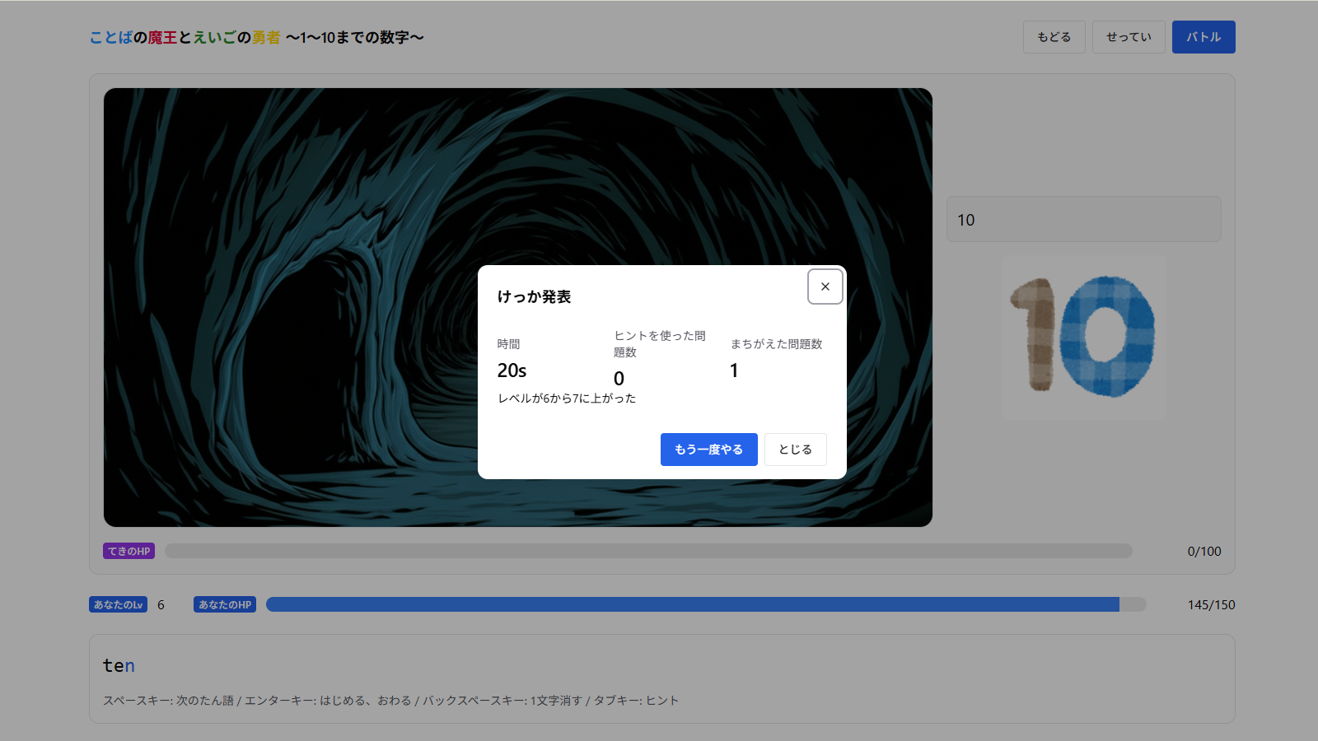Click the typed word ten at the bottom
The image size is (1318, 741).
pos(118,665)
